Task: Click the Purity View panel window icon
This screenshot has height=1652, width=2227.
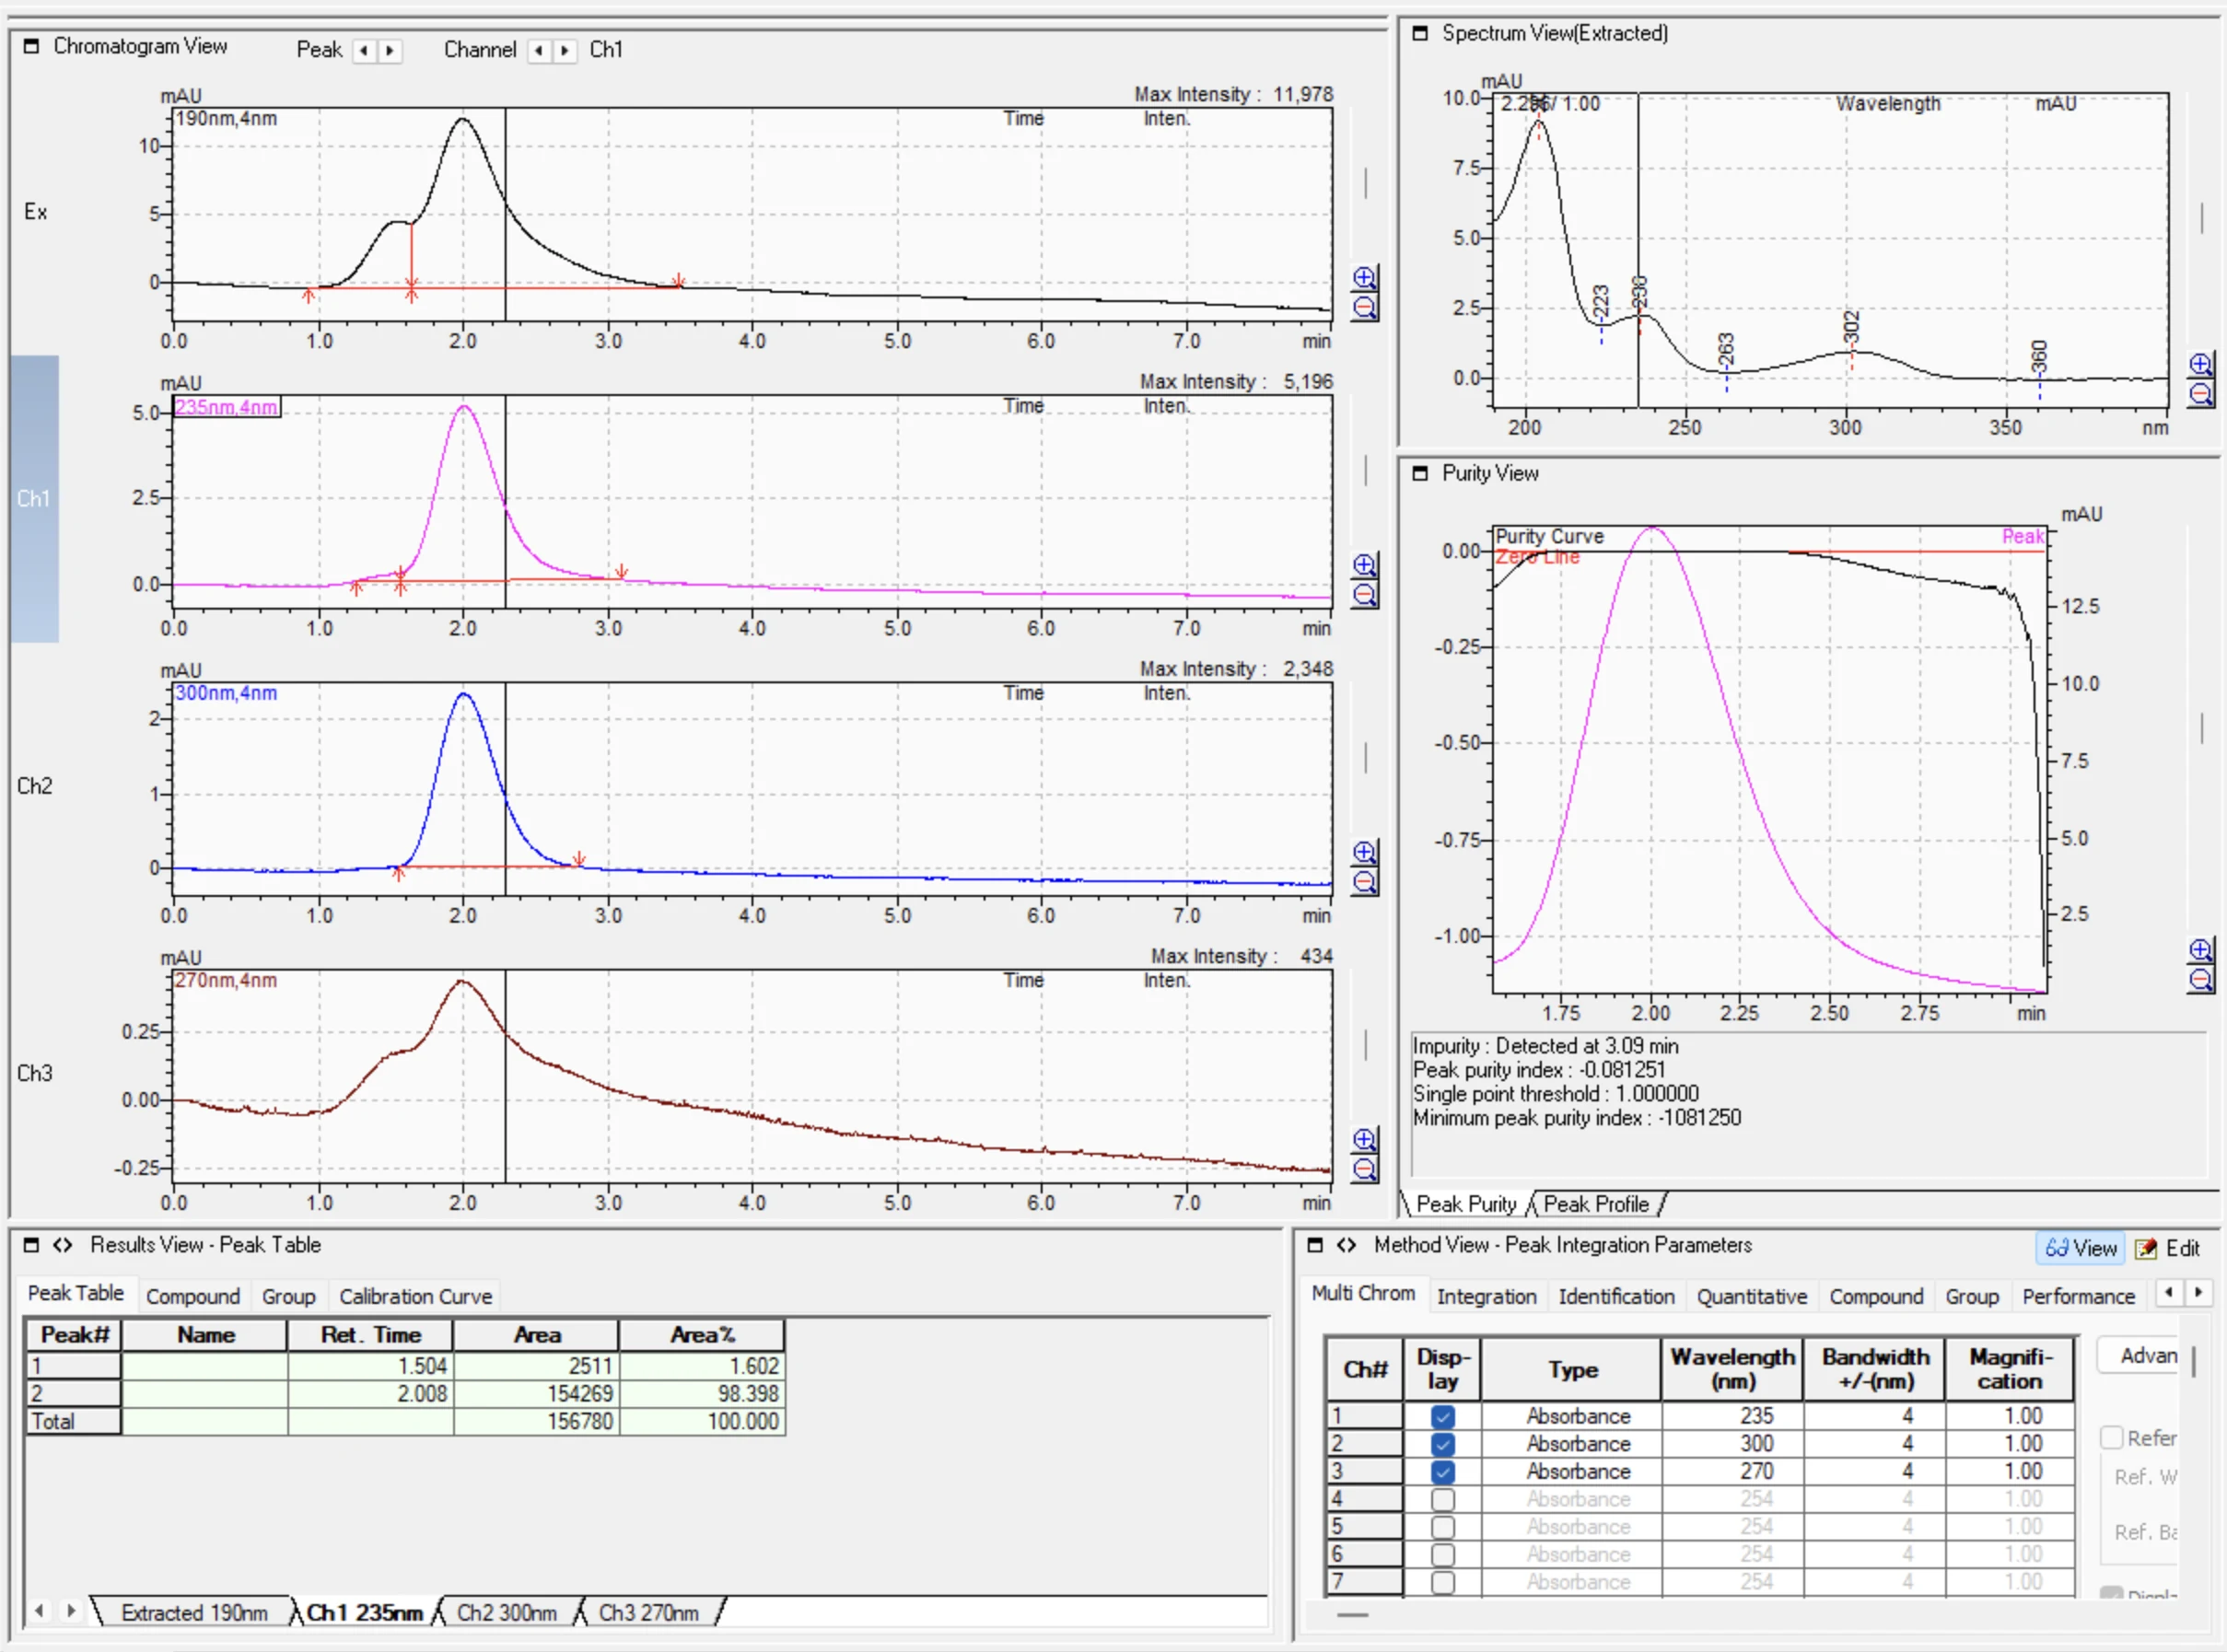Action: pyautogui.click(x=1419, y=473)
